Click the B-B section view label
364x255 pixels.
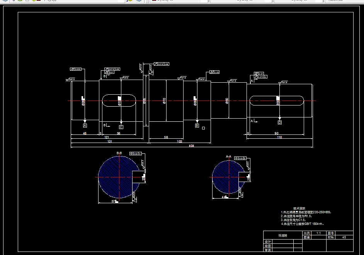point(119,153)
